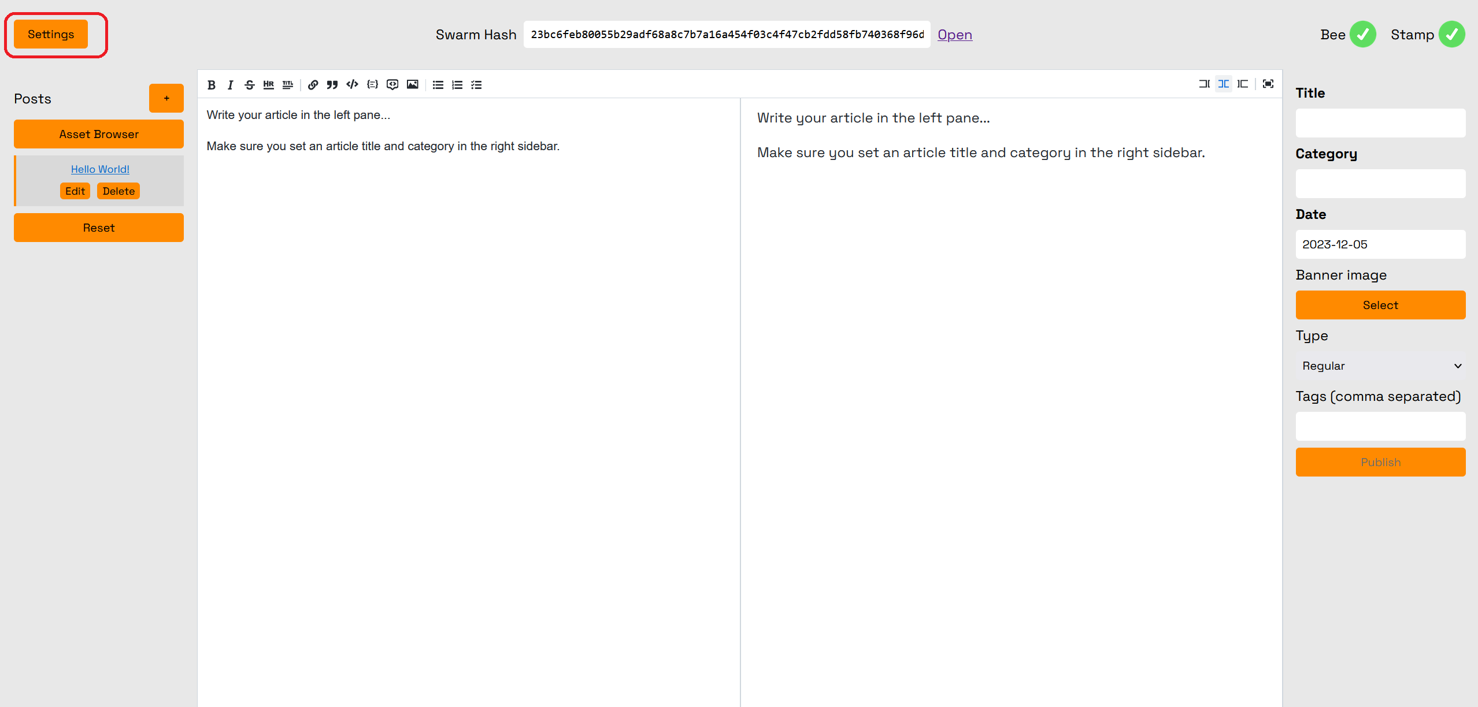Insert a task checklist

(476, 85)
